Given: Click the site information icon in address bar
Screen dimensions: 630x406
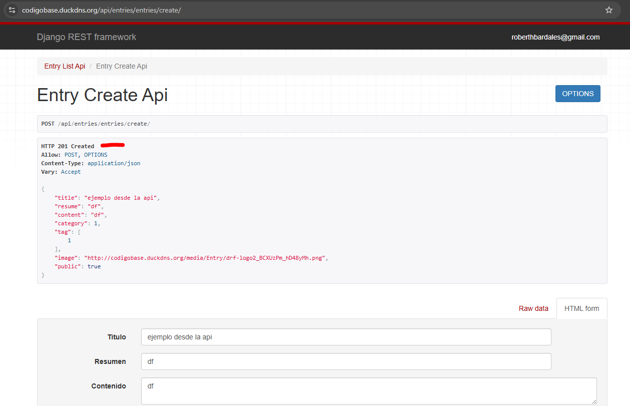Looking at the screenshot, I should 12,10.
